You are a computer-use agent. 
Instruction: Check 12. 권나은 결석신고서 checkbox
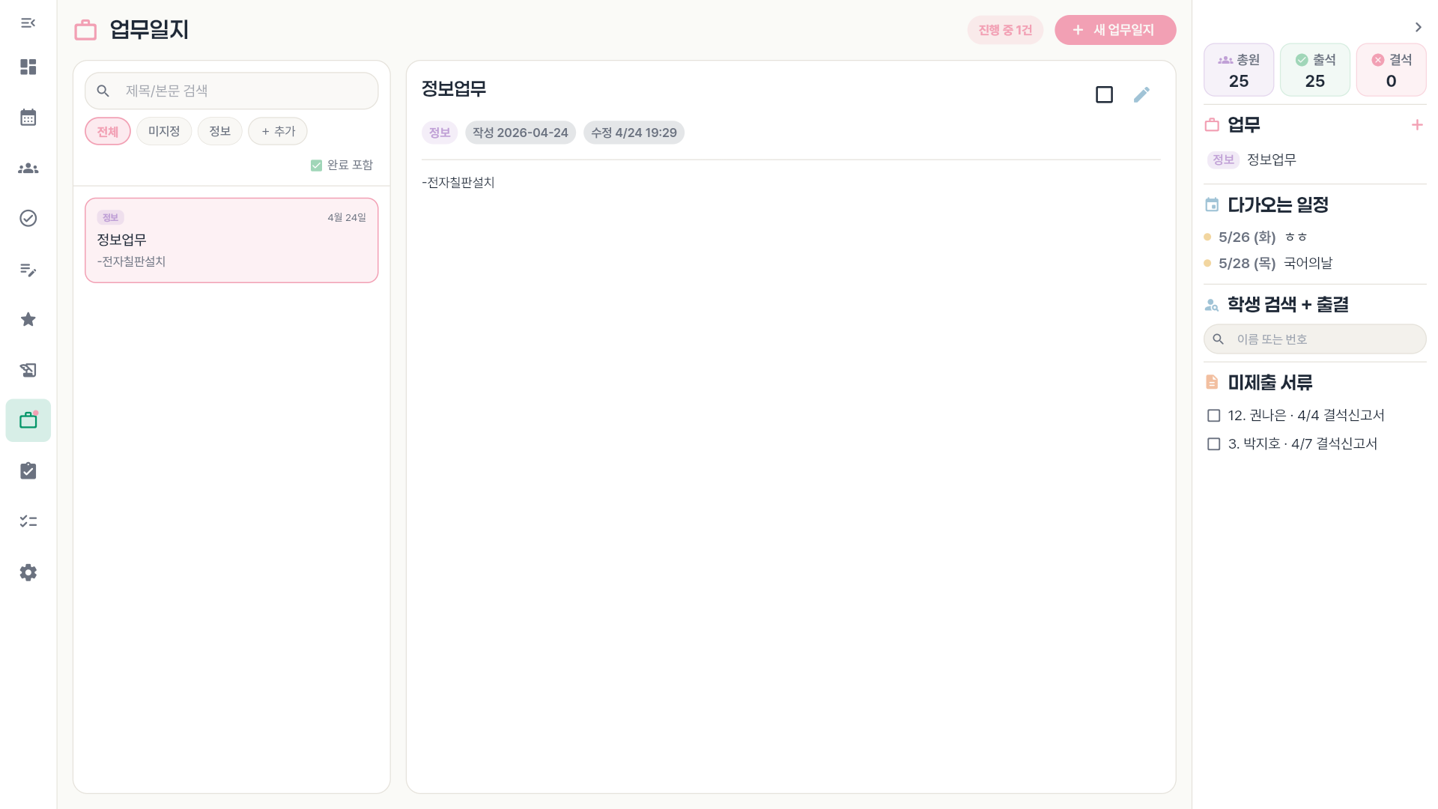(x=1214, y=416)
